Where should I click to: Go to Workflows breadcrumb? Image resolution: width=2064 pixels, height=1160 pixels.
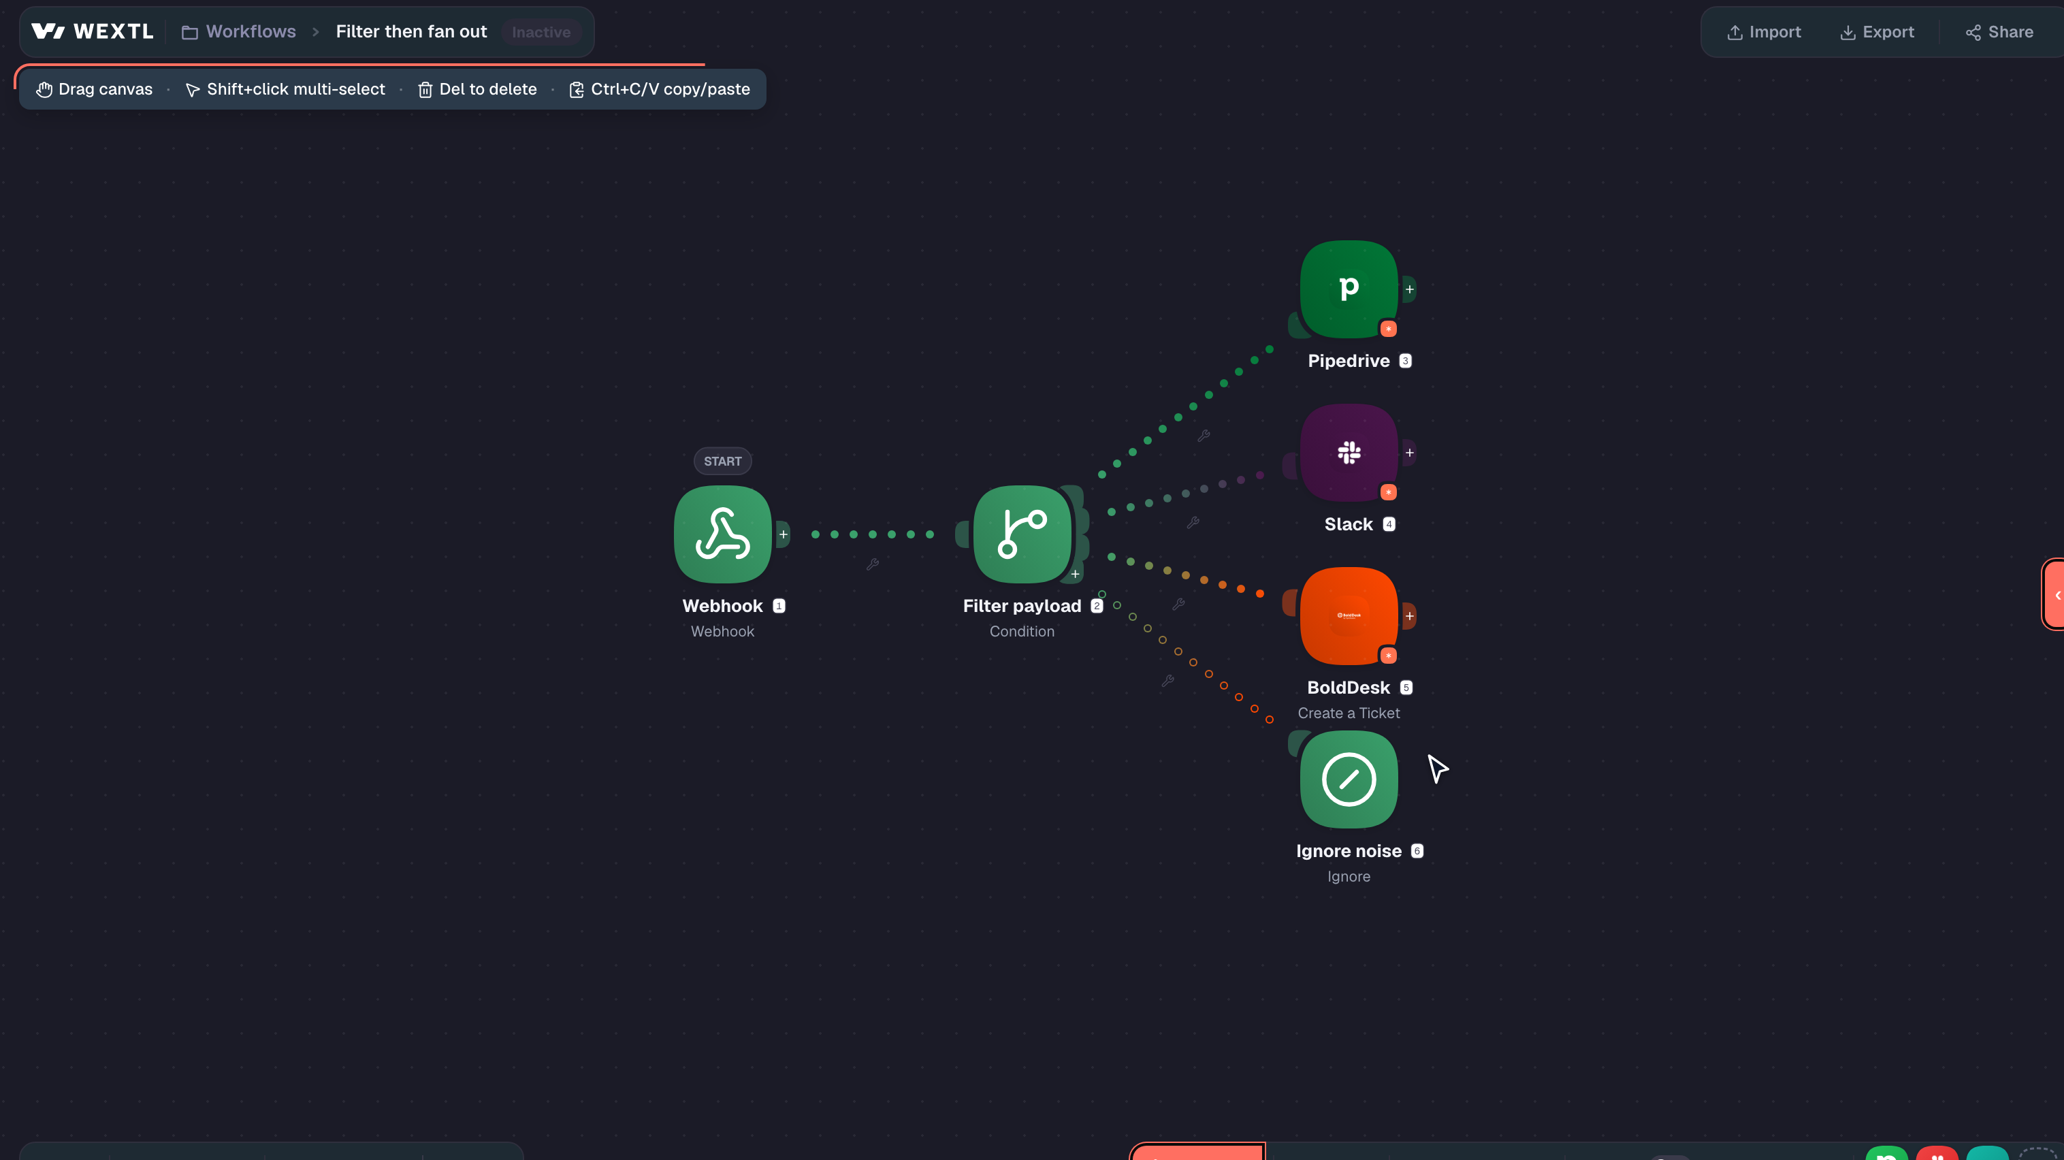(x=239, y=31)
